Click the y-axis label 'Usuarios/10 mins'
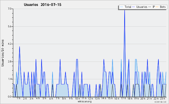Screen dimensions: 169x104 click(3, 53)
